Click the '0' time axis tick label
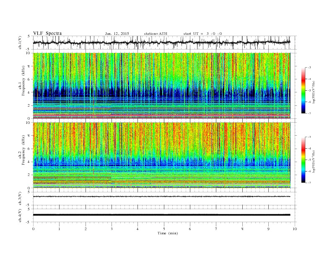Screen dimensions: 332x257 pyautogui.click(x=33, y=229)
